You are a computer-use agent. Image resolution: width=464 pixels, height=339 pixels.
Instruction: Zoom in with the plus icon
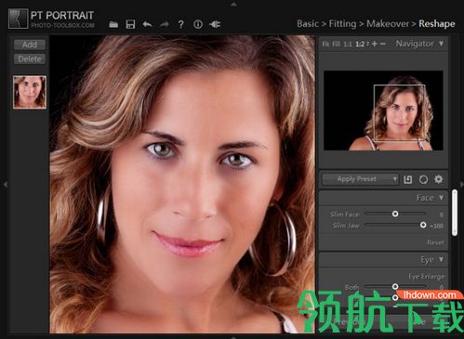375,44
